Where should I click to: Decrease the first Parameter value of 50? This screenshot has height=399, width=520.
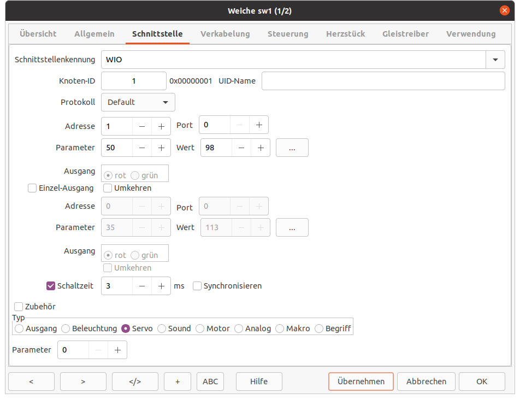pos(141,148)
